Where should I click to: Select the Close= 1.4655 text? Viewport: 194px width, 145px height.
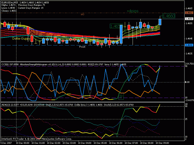click(x=9, y=11)
